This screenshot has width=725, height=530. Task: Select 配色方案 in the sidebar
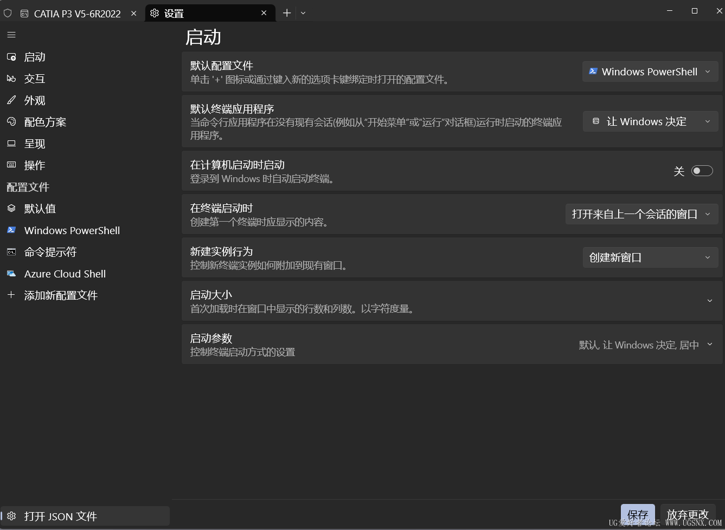tap(46, 122)
